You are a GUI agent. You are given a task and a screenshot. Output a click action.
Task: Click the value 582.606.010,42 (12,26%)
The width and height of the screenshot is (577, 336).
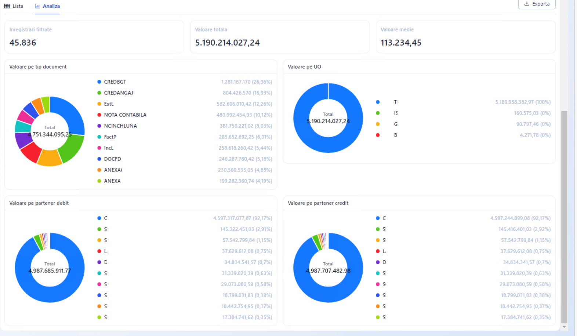[x=244, y=104]
